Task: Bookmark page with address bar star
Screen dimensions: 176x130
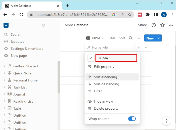Action: coord(130,15)
